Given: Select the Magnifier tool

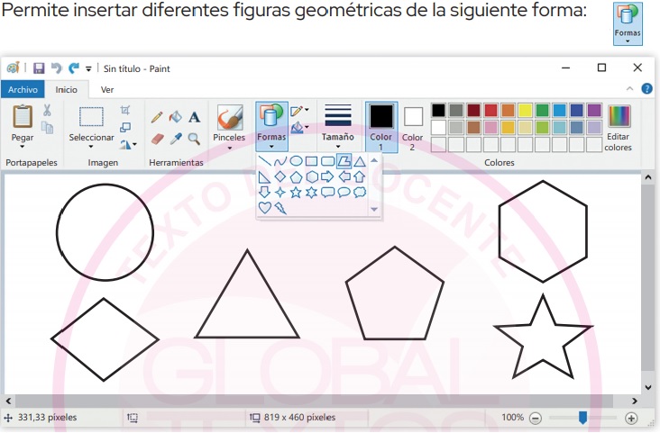Looking at the screenshot, I should pyautogui.click(x=194, y=139).
